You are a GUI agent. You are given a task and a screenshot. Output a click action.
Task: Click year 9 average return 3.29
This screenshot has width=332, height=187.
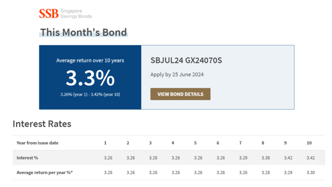point(288,172)
